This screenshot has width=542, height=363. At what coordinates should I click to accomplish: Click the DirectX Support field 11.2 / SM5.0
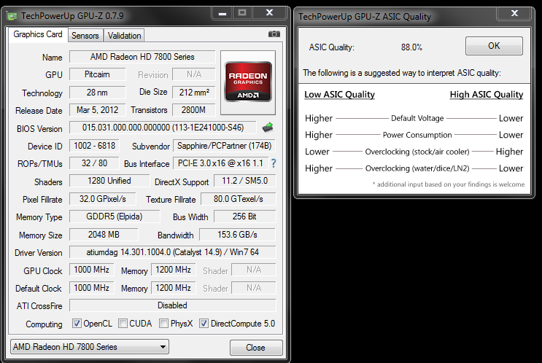coord(244,181)
